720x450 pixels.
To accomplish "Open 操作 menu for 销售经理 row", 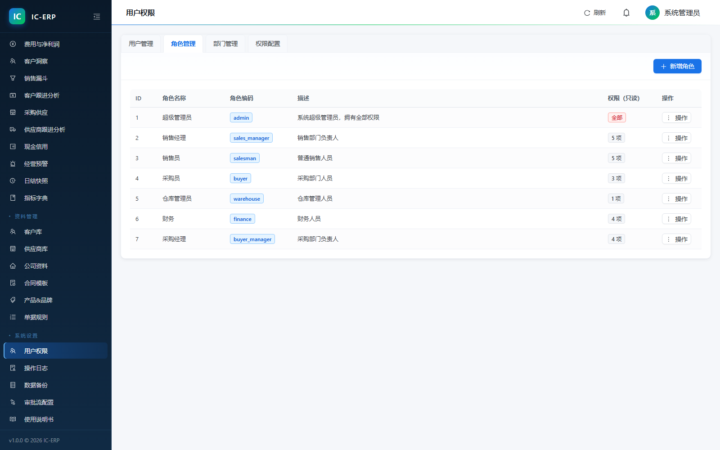I will click(x=676, y=138).
